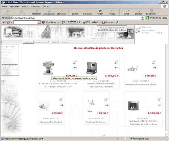Screen dimensions: 169x141
Task: Click the E-Mail toolbar icon
Action: (x=126, y=11)
